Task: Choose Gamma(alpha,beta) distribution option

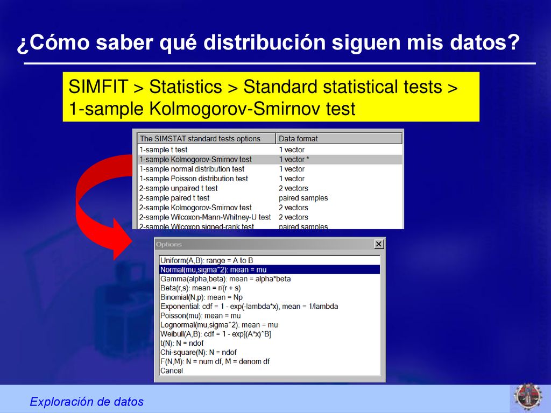Action: 270,279
